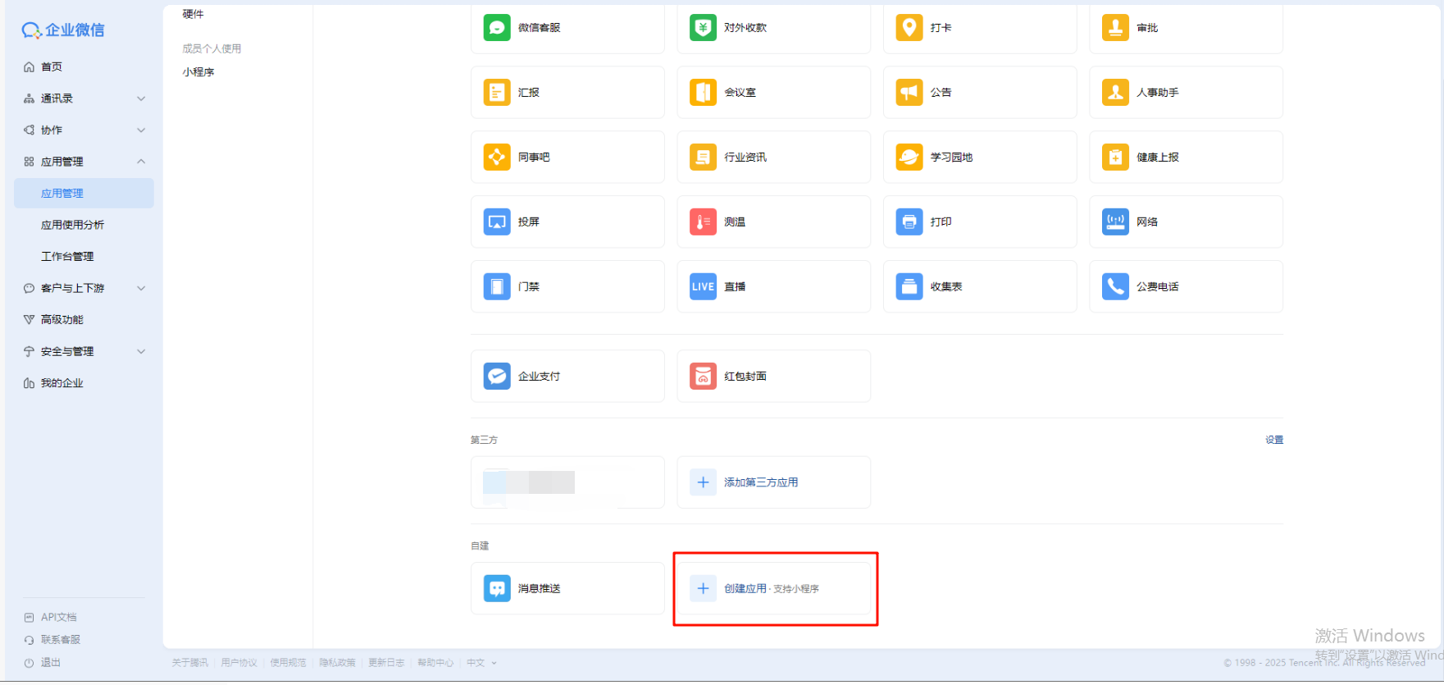Click the 红包封面 icon
This screenshot has height=685, width=1444.
click(703, 377)
